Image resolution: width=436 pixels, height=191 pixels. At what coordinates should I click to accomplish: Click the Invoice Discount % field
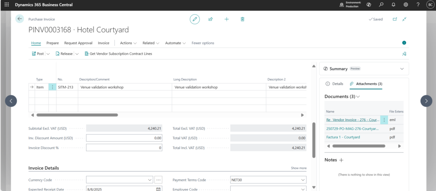(124, 148)
